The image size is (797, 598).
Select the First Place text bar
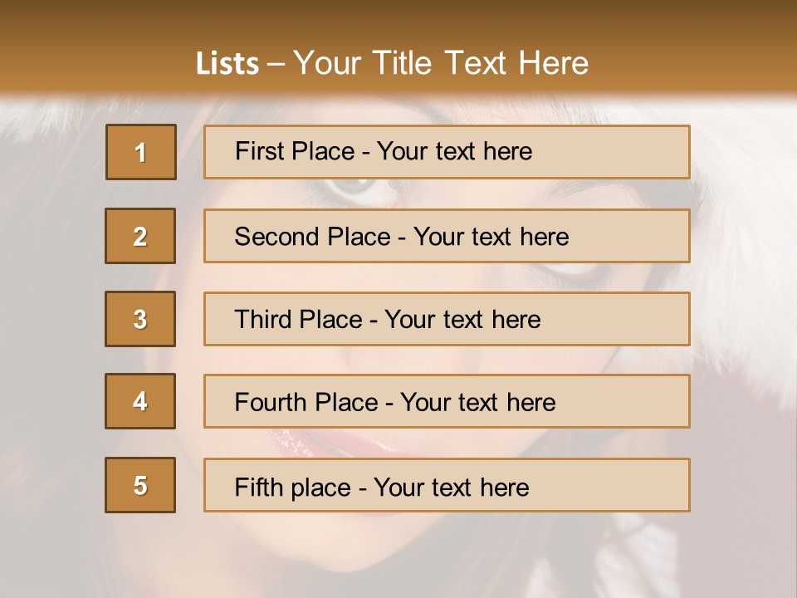(447, 152)
